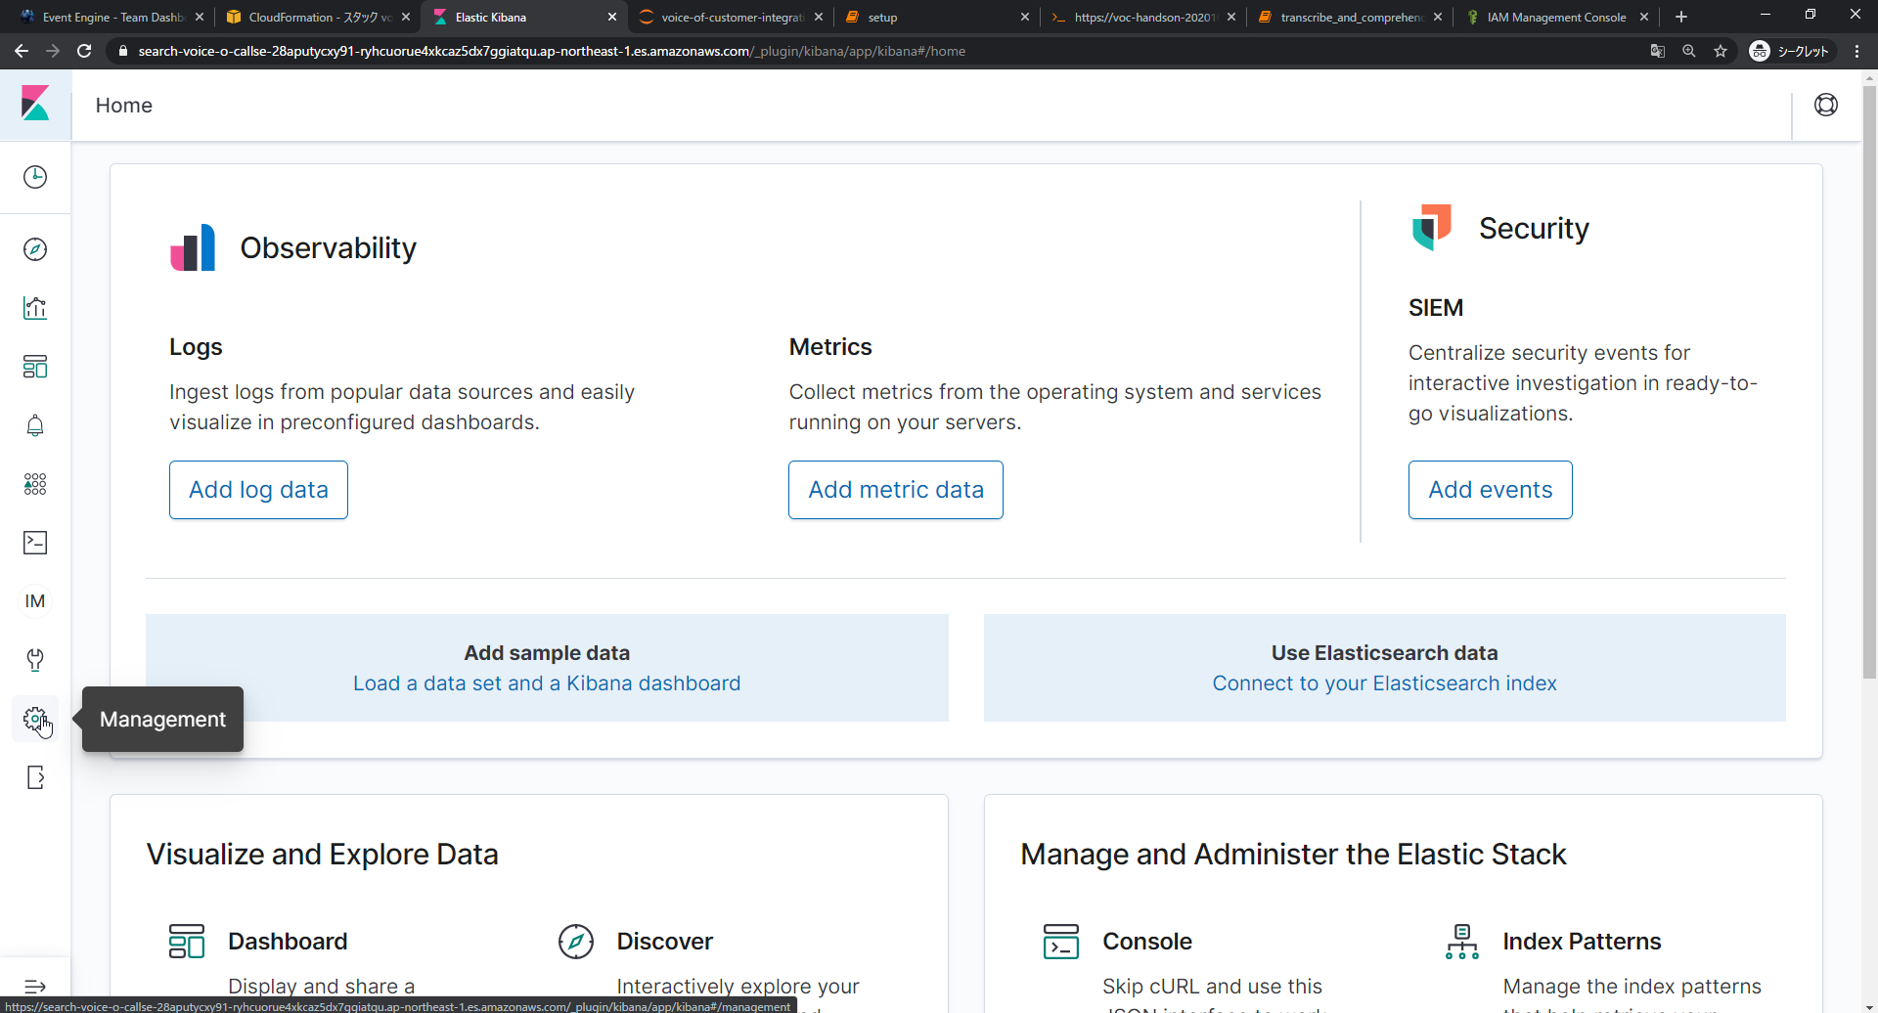Open the Recently viewed clock icon
Screen dimensions: 1878x1013
(x=35, y=177)
